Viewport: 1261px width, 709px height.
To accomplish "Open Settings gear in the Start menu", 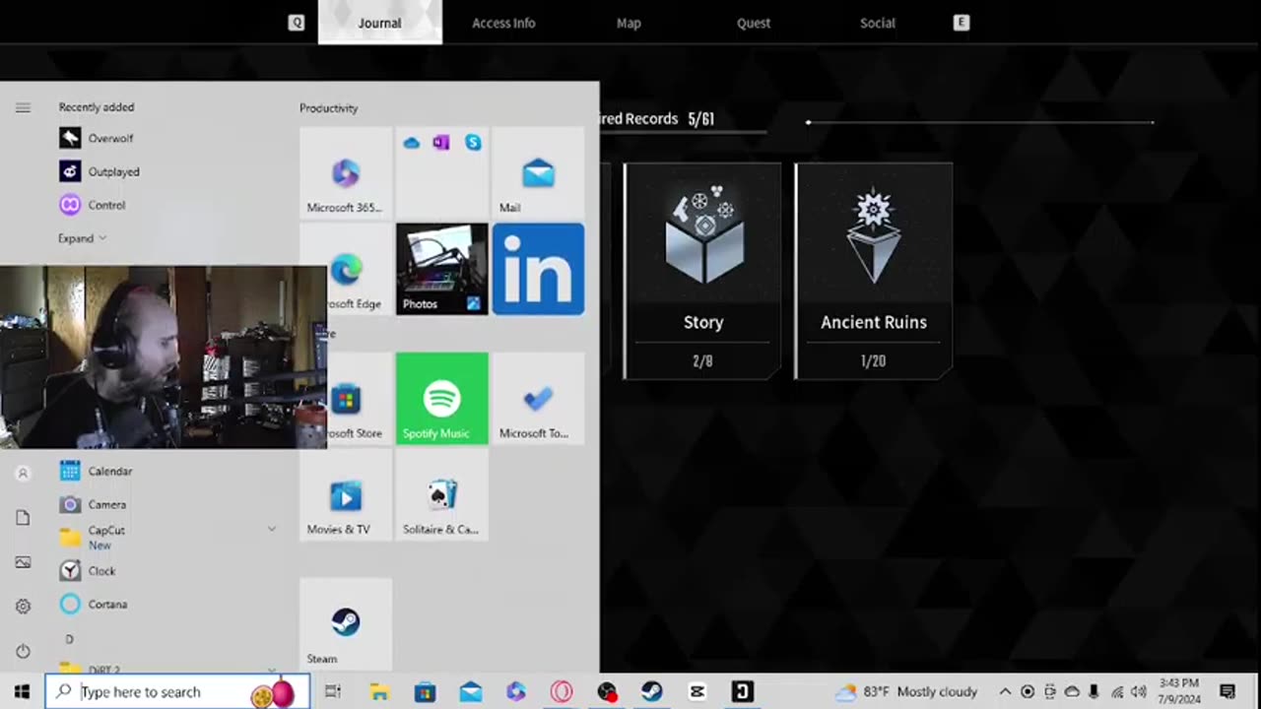I will (x=23, y=607).
